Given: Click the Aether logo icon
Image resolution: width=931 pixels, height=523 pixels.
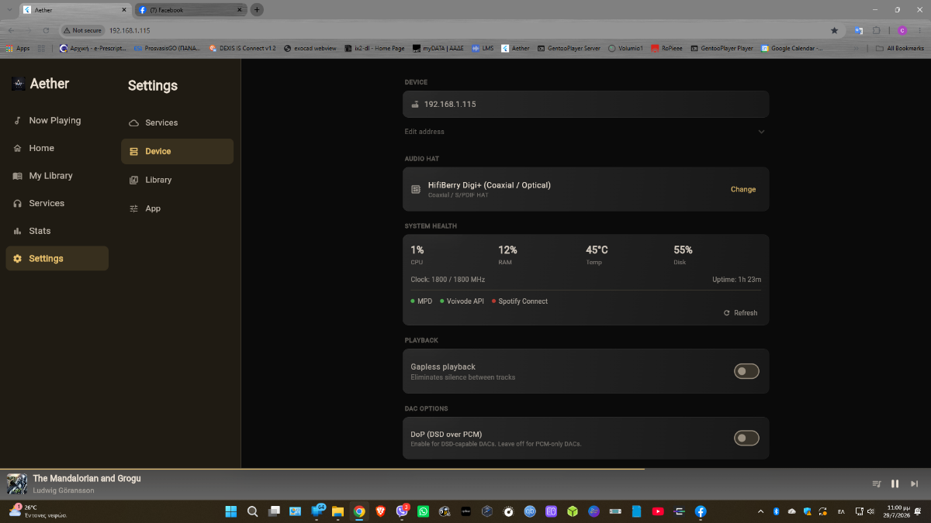Looking at the screenshot, I should point(19,84).
